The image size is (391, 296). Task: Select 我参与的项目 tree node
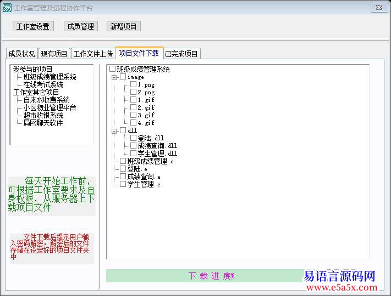click(32, 69)
